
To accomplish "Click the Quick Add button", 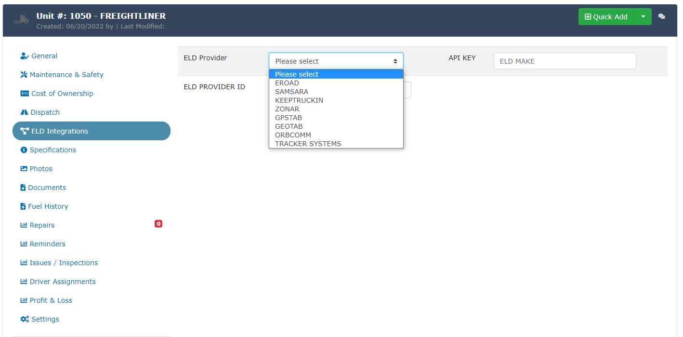I will (x=606, y=17).
